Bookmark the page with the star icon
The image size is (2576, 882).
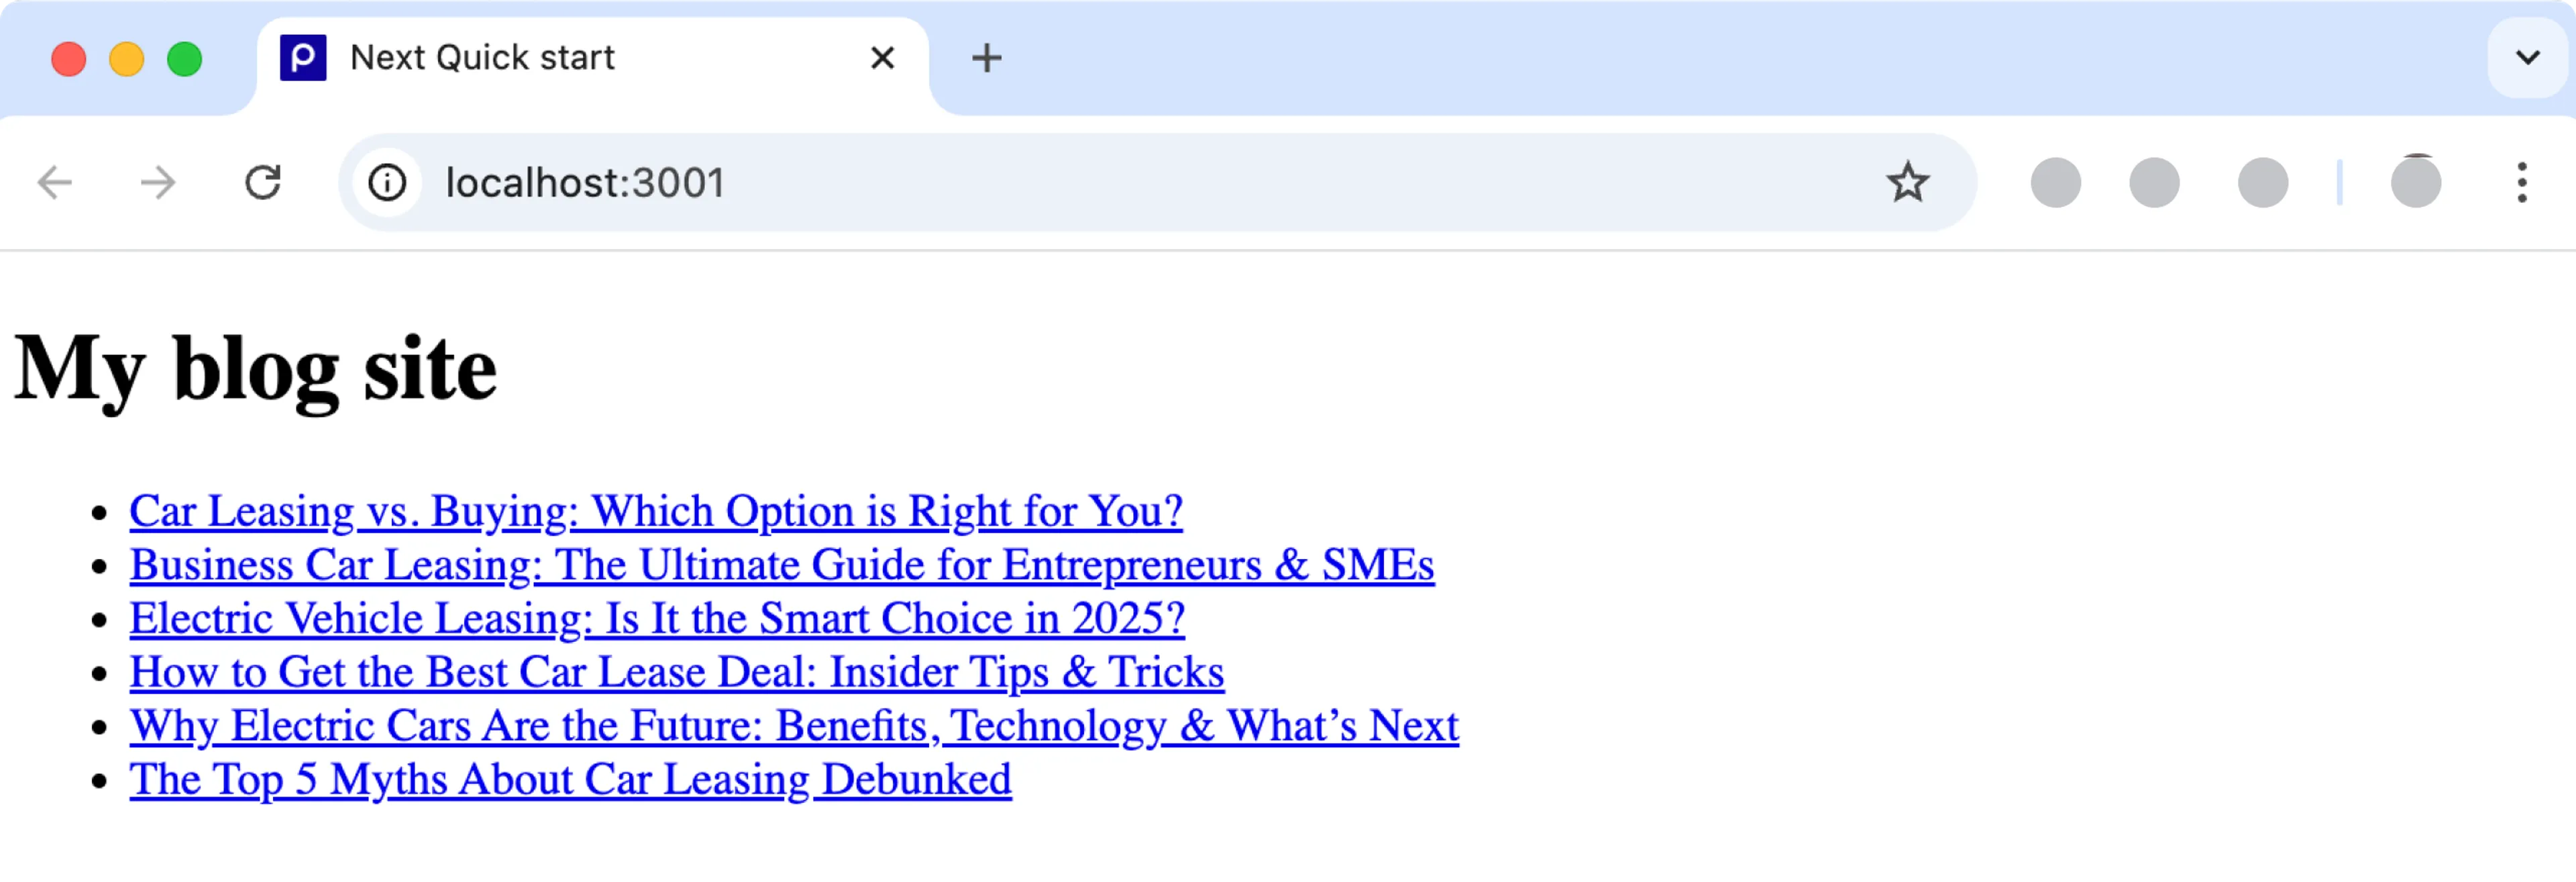pyautogui.click(x=1906, y=181)
